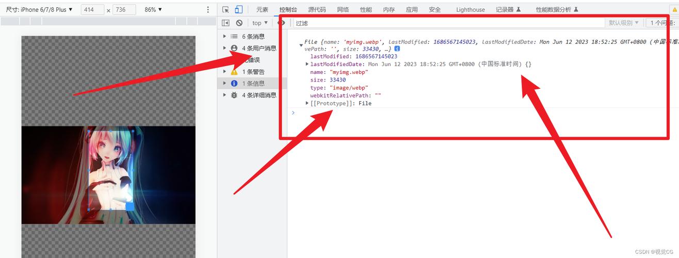Toggle the device toolbar icon
This screenshot has height=258, width=679.
(x=238, y=9)
